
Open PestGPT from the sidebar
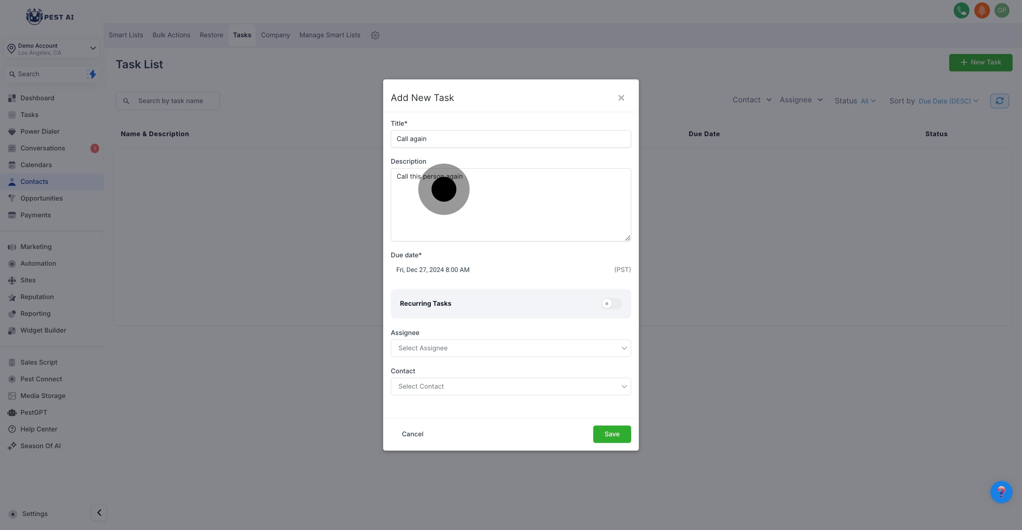tap(34, 413)
